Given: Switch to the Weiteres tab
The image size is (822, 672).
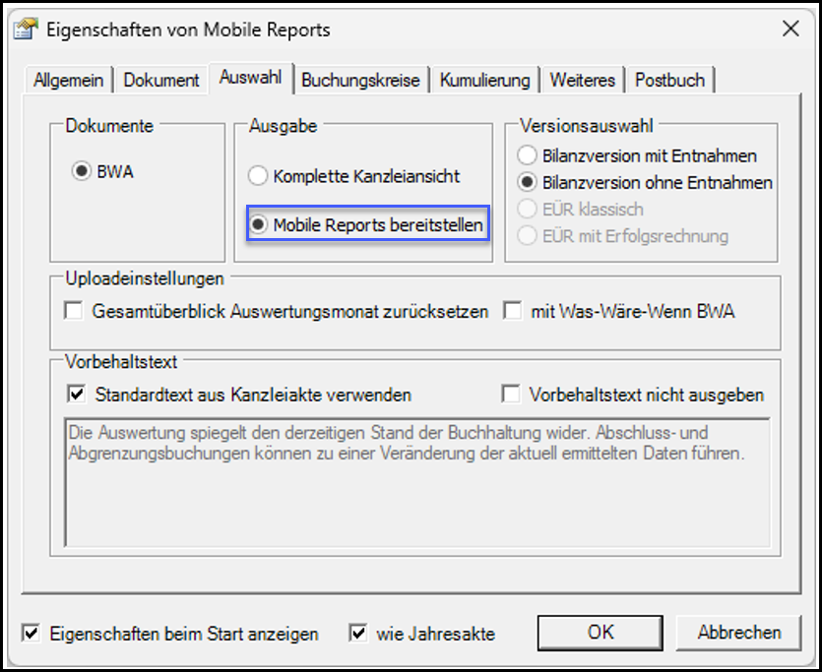Looking at the screenshot, I should (583, 80).
